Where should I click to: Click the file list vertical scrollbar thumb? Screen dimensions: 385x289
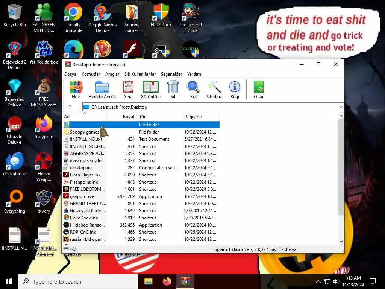[341, 167]
